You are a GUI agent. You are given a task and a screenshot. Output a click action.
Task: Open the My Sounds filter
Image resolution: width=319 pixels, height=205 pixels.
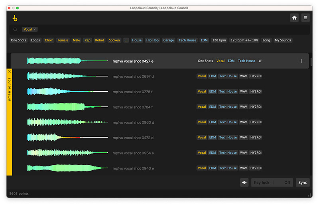click(x=283, y=40)
